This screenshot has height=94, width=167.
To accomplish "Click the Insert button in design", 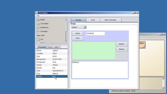I will [77, 33].
